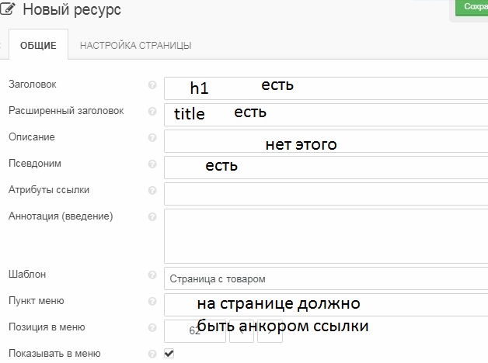Switch to НАСТРОЙКА СТРАНИЦЫ tab
488x363 pixels.
[x=136, y=45]
